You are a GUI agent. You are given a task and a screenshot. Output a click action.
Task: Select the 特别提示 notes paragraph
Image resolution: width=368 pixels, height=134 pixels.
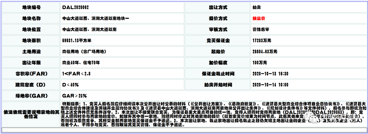click(213, 114)
